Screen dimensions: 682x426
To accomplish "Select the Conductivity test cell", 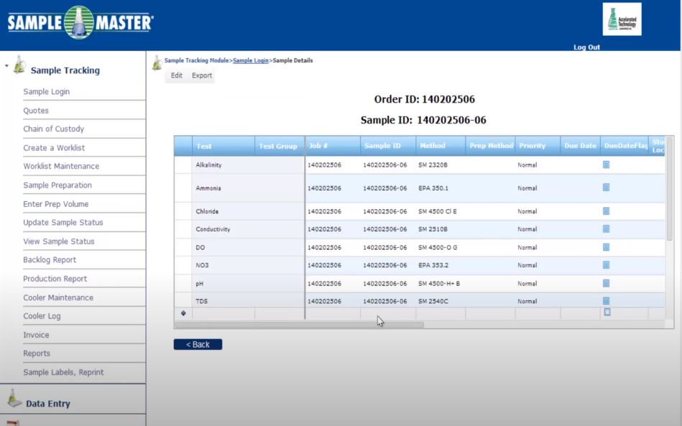I will click(223, 229).
